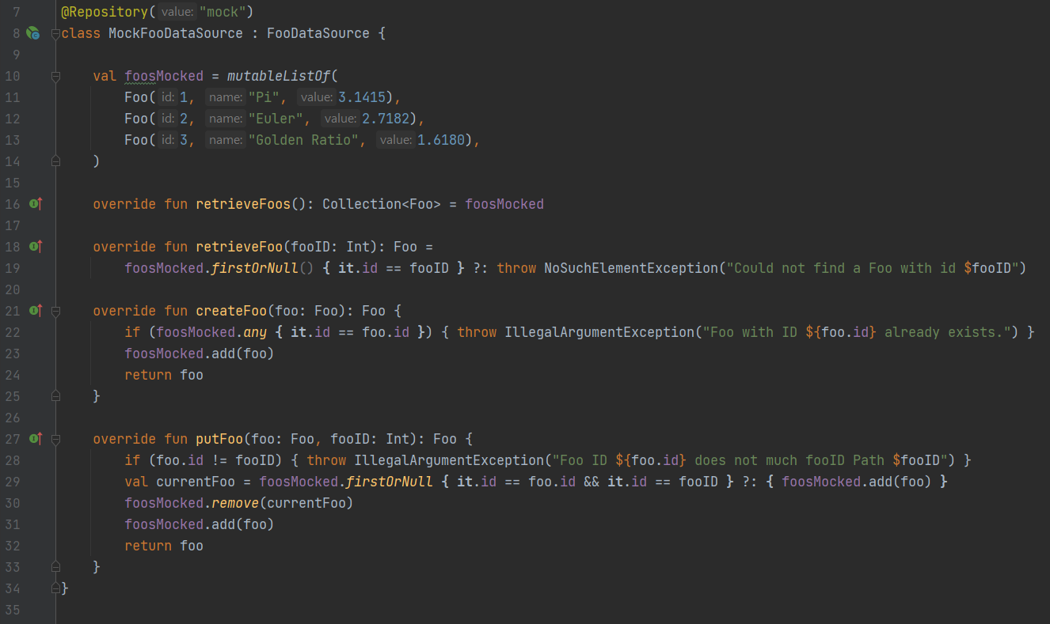Viewport: 1050px width, 624px height.
Task: Click the @Repository annotation
Action: coord(104,12)
